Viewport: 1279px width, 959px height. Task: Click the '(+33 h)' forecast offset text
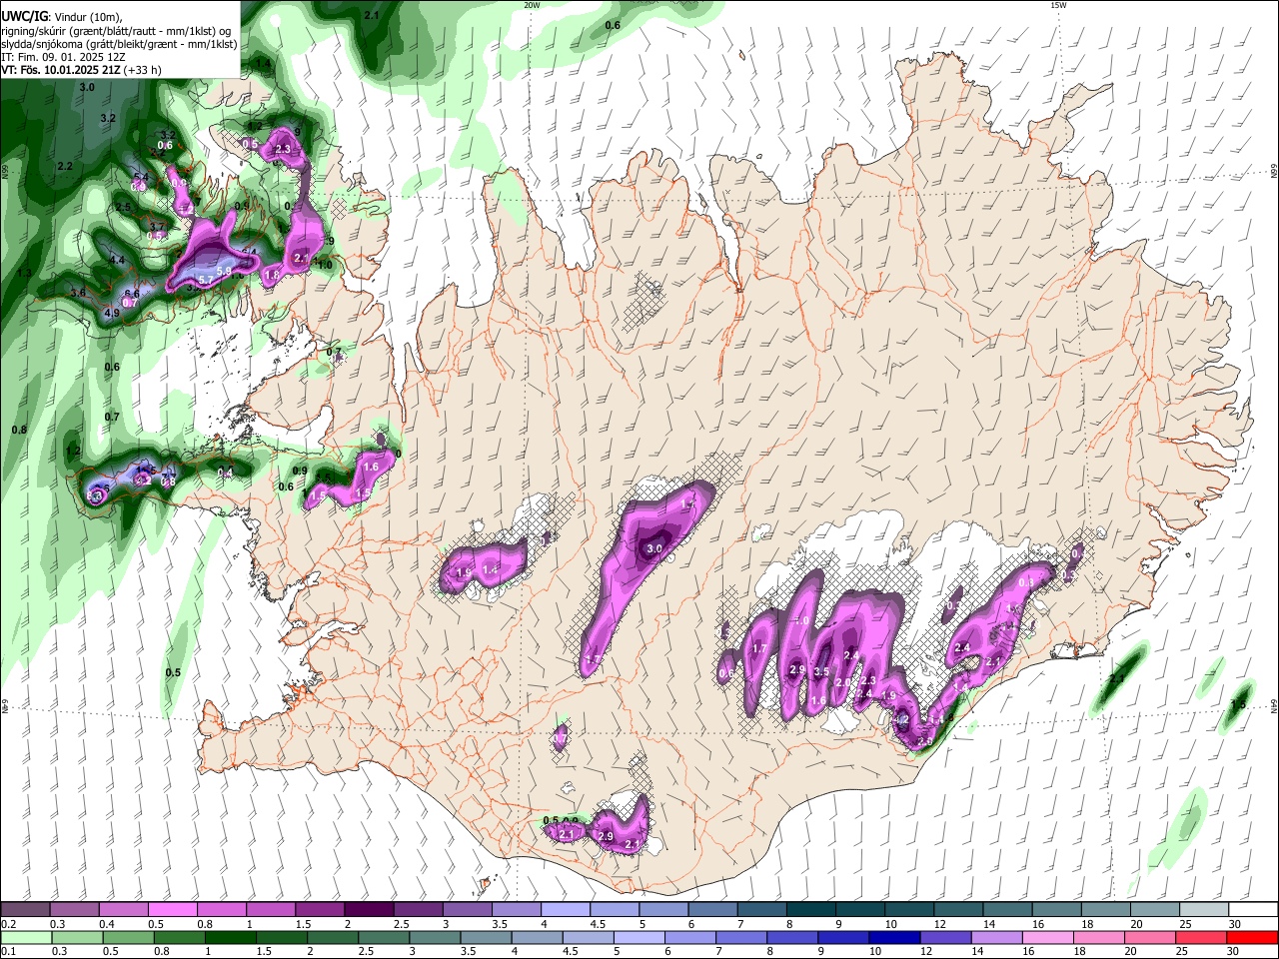pos(142,70)
